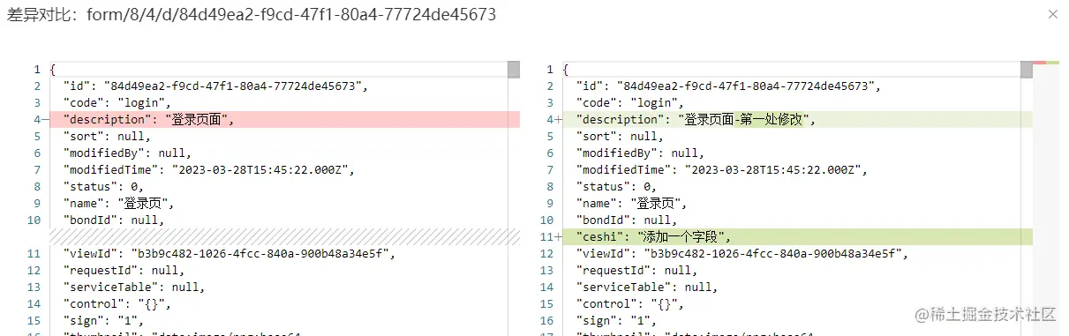Click the left pane vertical scrollbar thumb
1069x336 pixels.
tap(514, 70)
